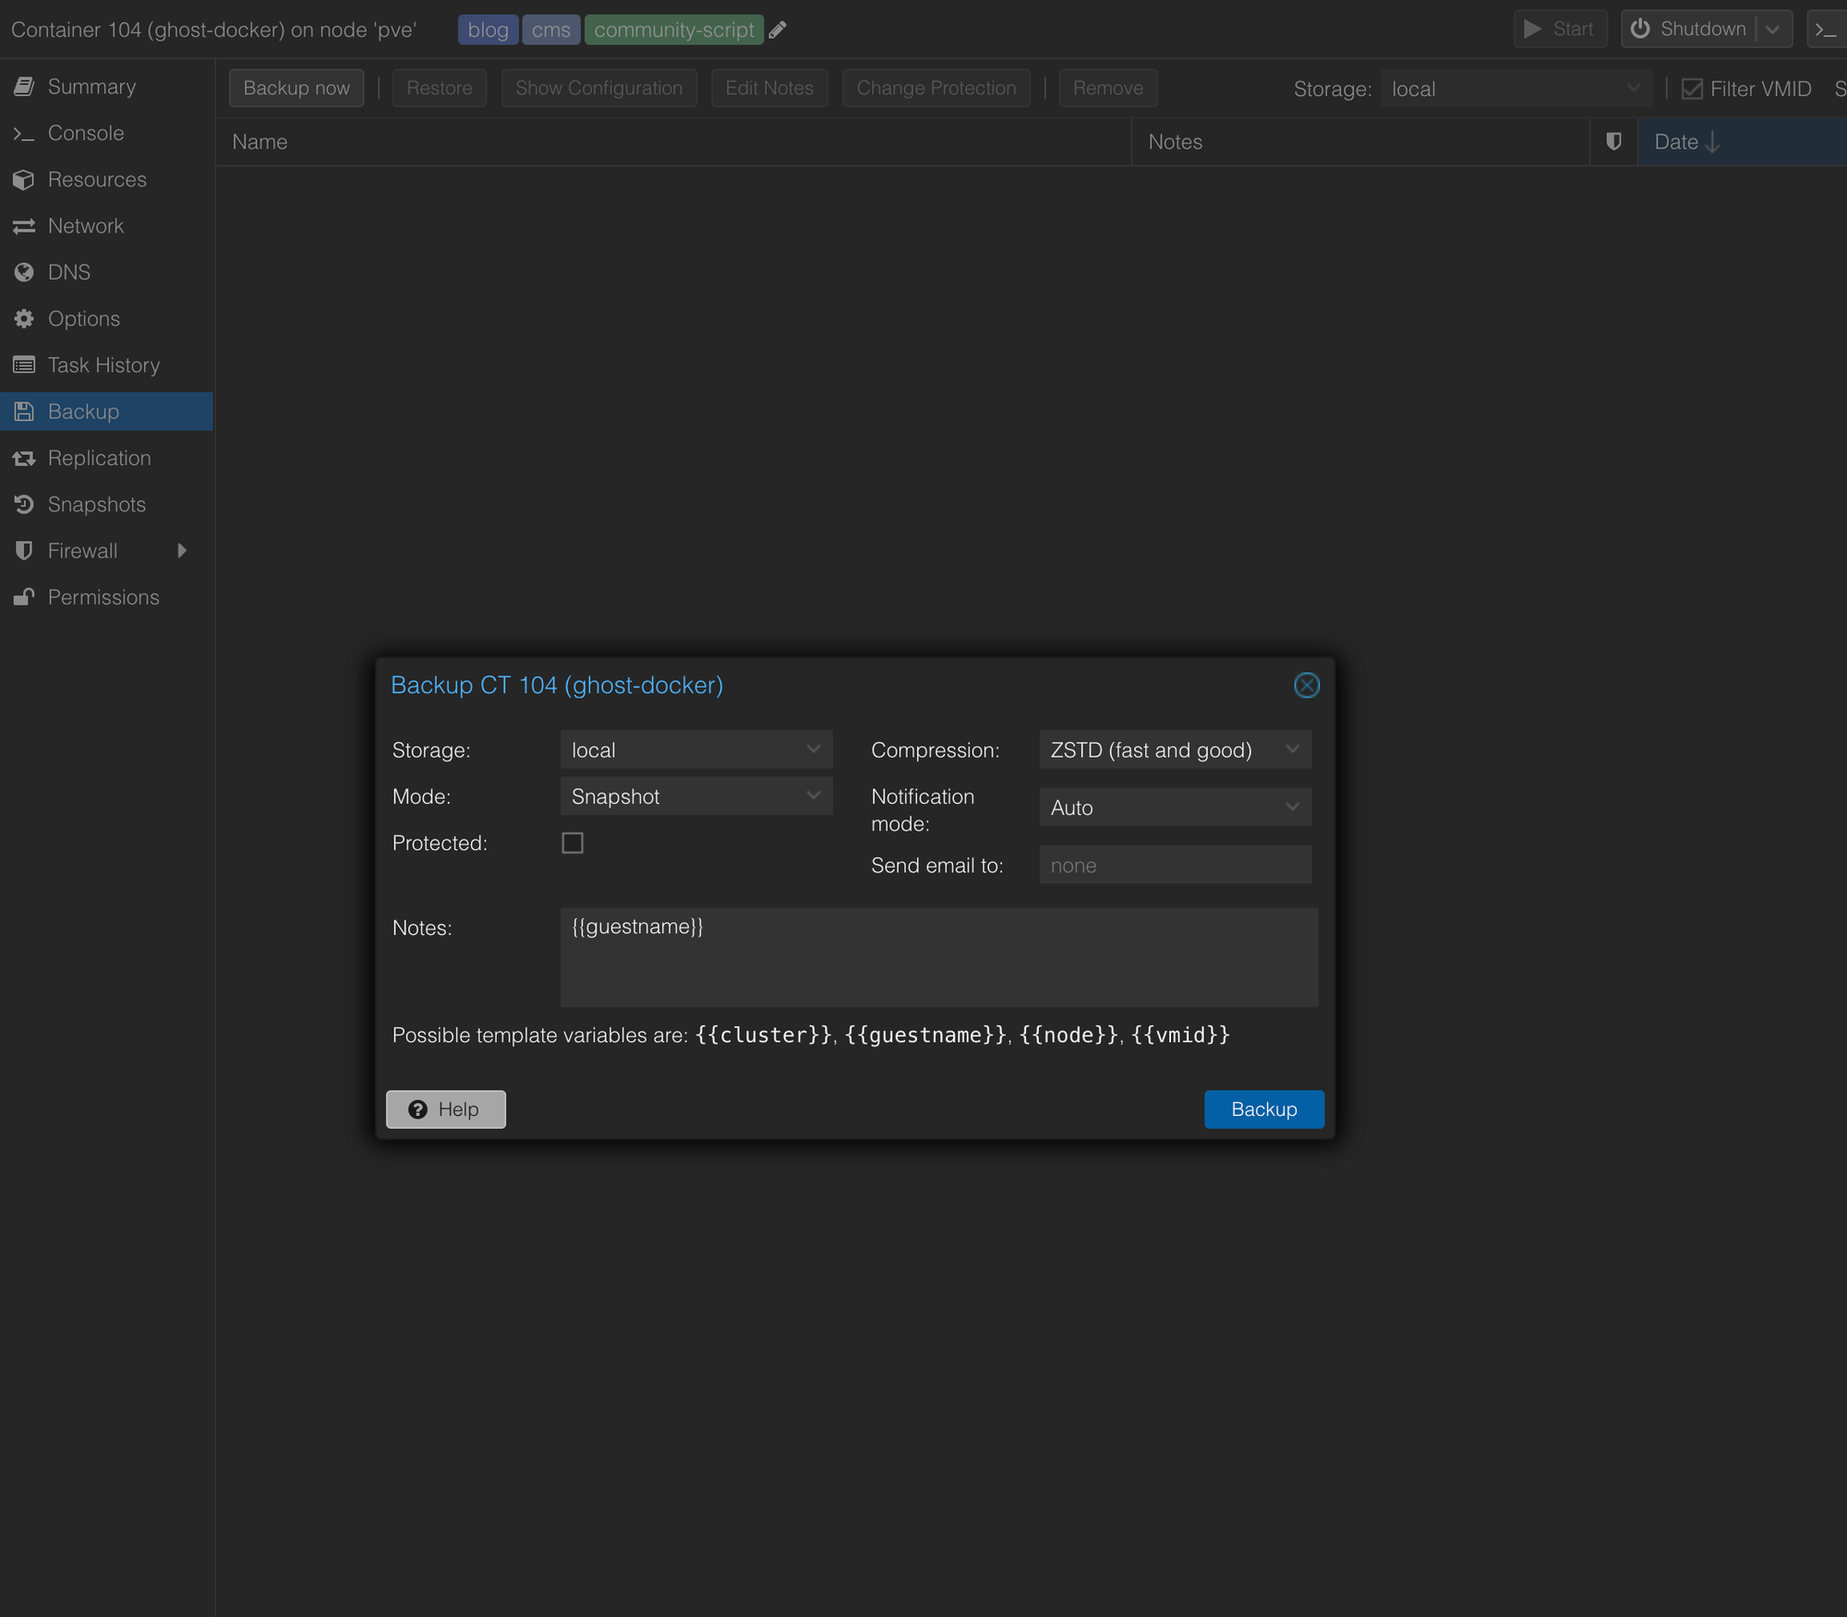Expand the Notification mode dropdown
The height and width of the screenshot is (1617, 1847).
1291,807
